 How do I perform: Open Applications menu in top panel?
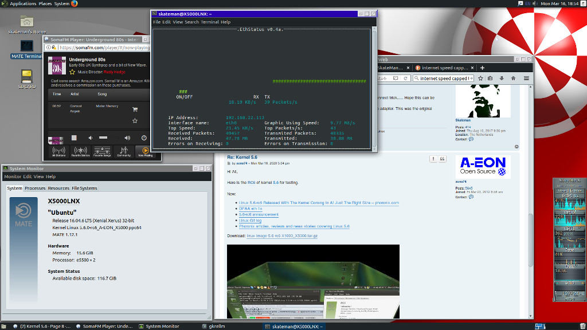coord(23,3)
